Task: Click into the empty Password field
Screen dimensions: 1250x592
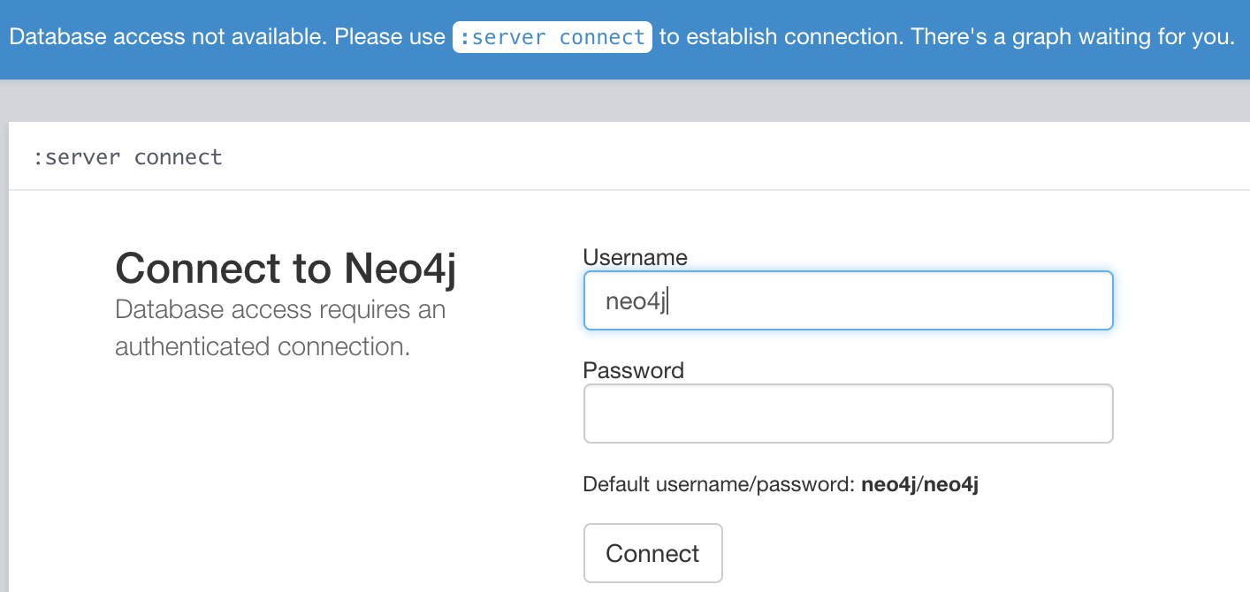Action: (x=847, y=414)
